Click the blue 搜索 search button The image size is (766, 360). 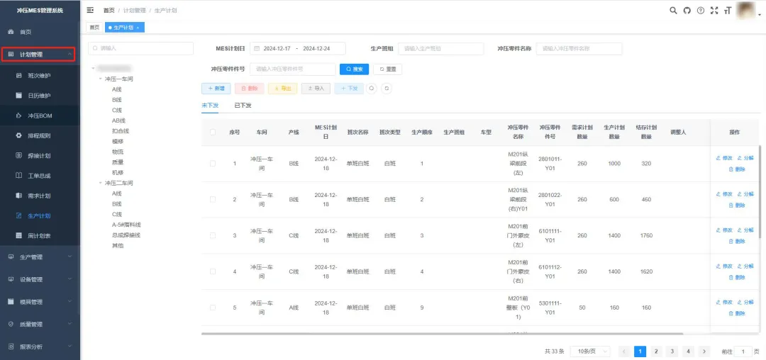(x=354, y=69)
